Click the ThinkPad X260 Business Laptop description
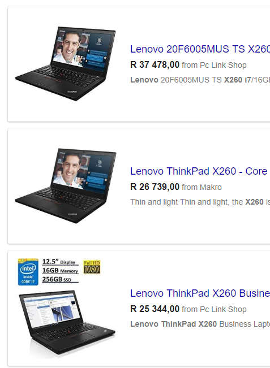This screenshot has width=270, height=368. (200, 324)
